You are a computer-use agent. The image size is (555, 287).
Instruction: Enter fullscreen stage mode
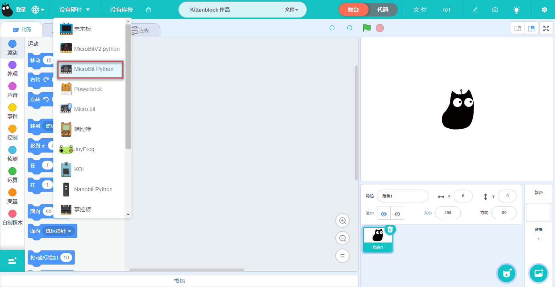pyautogui.click(x=546, y=28)
